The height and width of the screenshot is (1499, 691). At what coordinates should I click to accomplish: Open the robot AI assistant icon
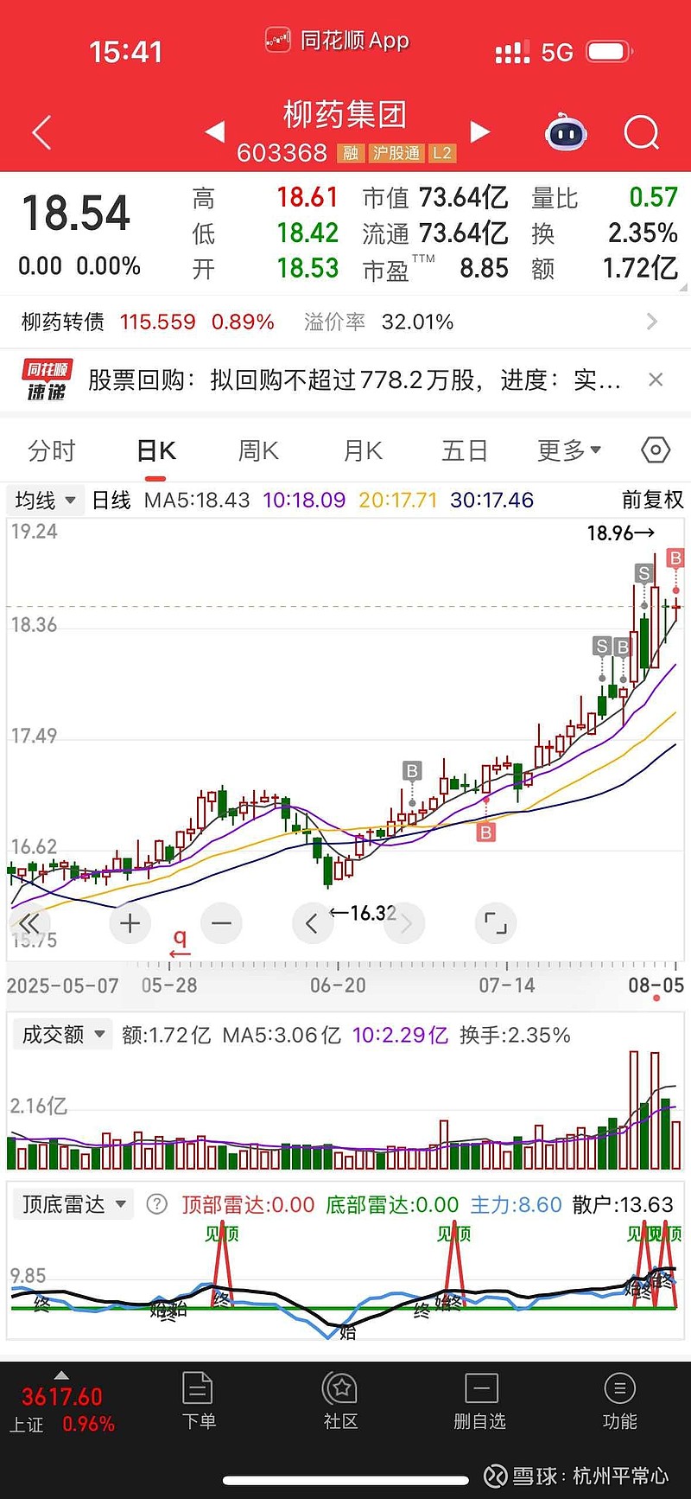click(x=566, y=132)
